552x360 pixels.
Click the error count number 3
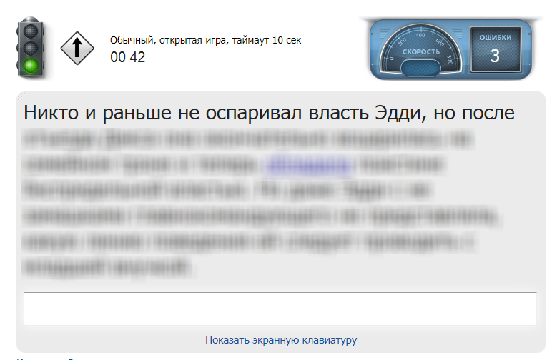pyautogui.click(x=495, y=56)
